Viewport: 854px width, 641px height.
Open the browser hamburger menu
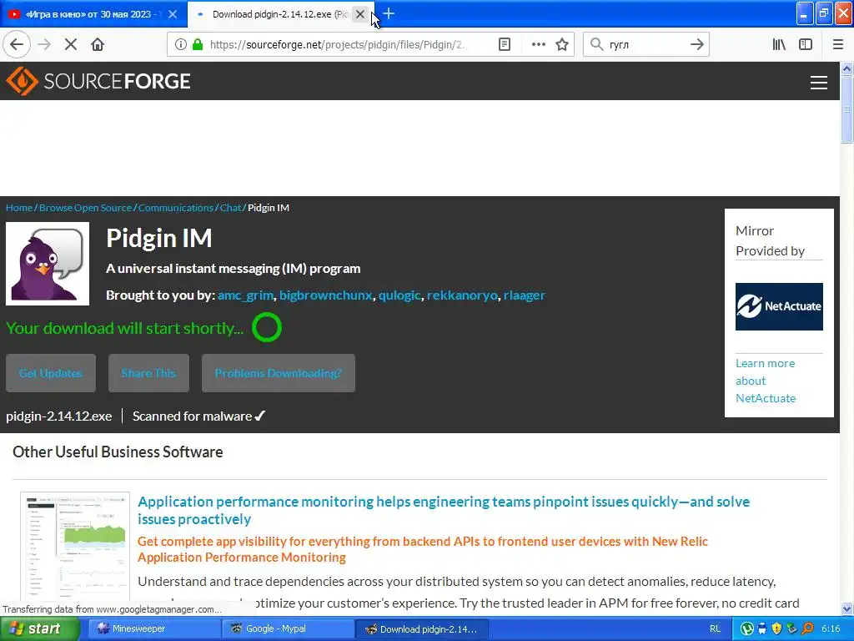point(838,45)
